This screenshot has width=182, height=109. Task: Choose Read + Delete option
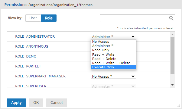pyautogui.click(x=113, y=59)
